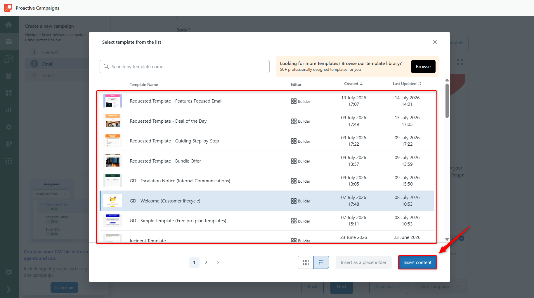534x298 pixels.
Task: Sort templates by Last Updated
Action: point(407,84)
